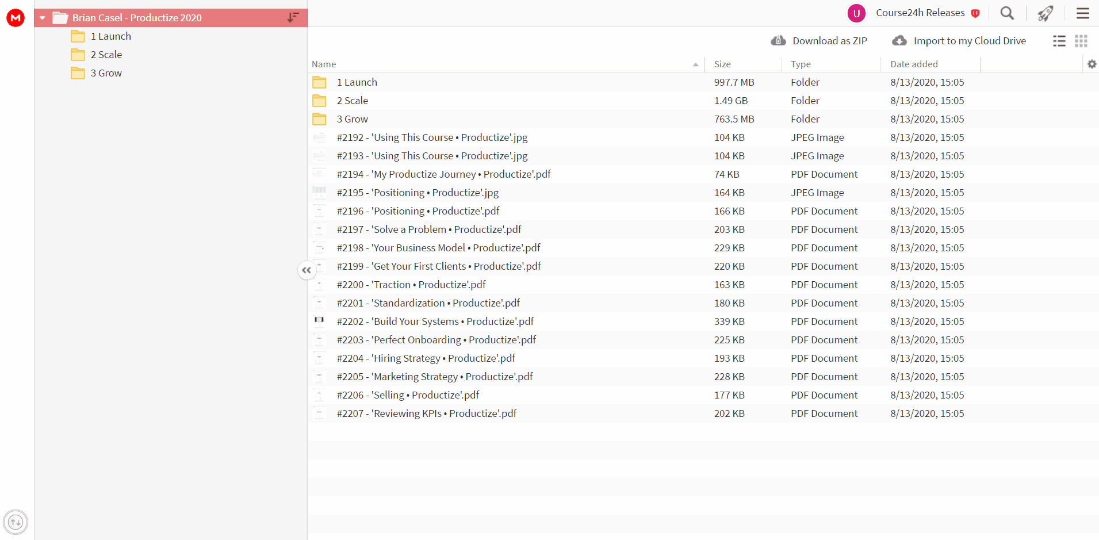Collapse the left tree panel

[x=307, y=270]
